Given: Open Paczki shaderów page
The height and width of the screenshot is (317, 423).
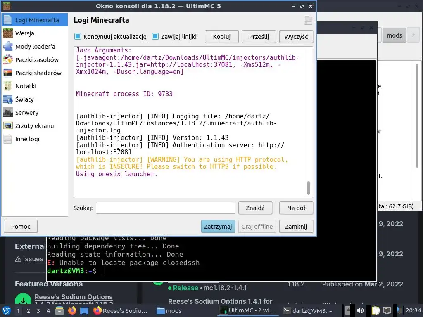Looking at the screenshot, I should [x=35, y=73].
